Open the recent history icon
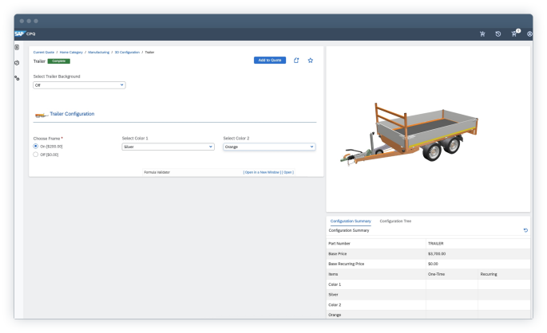The width and height of the screenshot is (547, 333). pos(498,33)
